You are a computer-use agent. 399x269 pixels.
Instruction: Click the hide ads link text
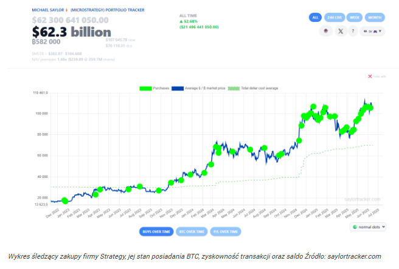380,76
